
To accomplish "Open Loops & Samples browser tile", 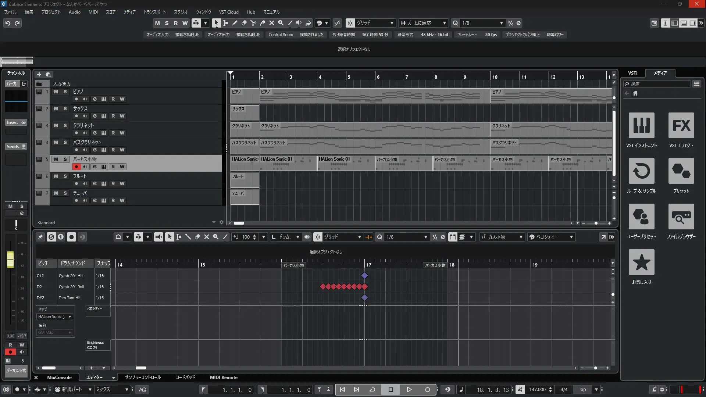I will pyautogui.click(x=641, y=171).
